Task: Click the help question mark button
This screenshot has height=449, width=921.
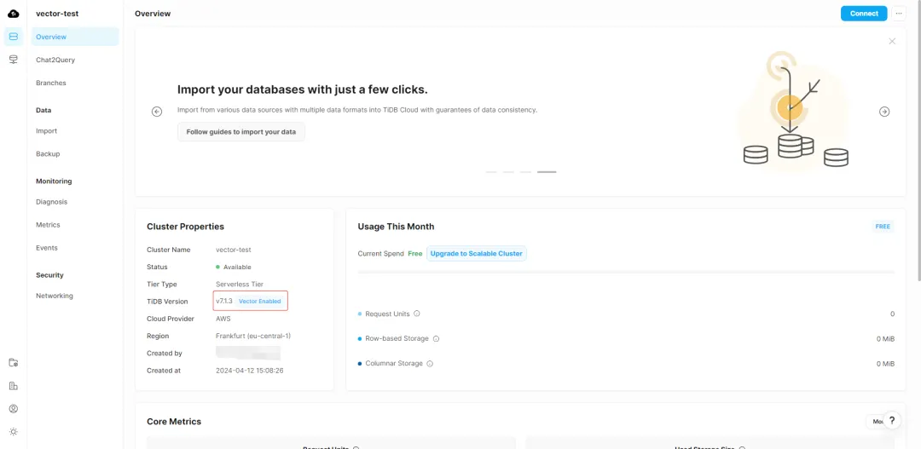Action: [x=891, y=420]
